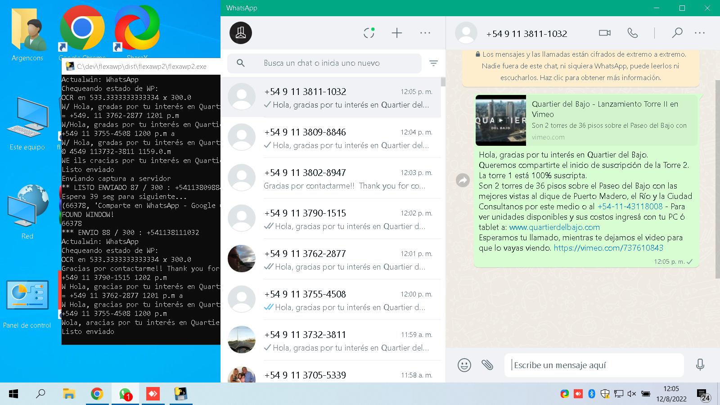The height and width of the screenshot is (405, 720).
Task: Switch to Chrome in taskbar
Action: (97, 394)
